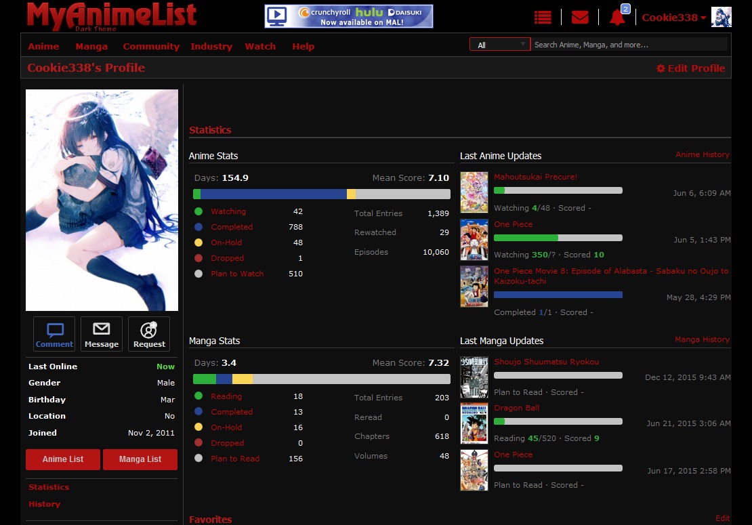Viewport: 752px width, 525px height.
Task: Click the anime stats progress bar
Action: click(320, 194)
